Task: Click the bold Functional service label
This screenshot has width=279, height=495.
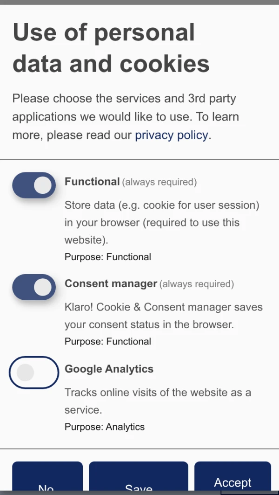Action: pyautogui.click(x=92, y=182)
